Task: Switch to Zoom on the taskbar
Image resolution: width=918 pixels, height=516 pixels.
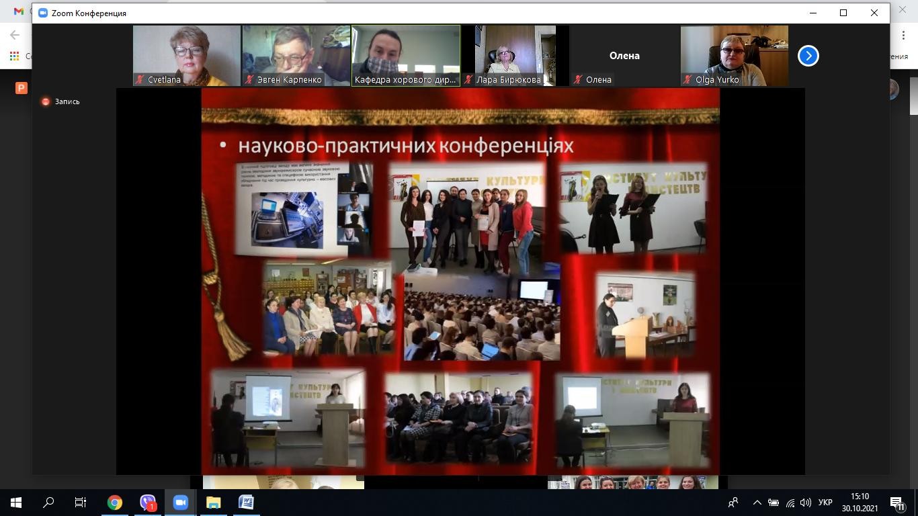Action: tap(180, 502)
